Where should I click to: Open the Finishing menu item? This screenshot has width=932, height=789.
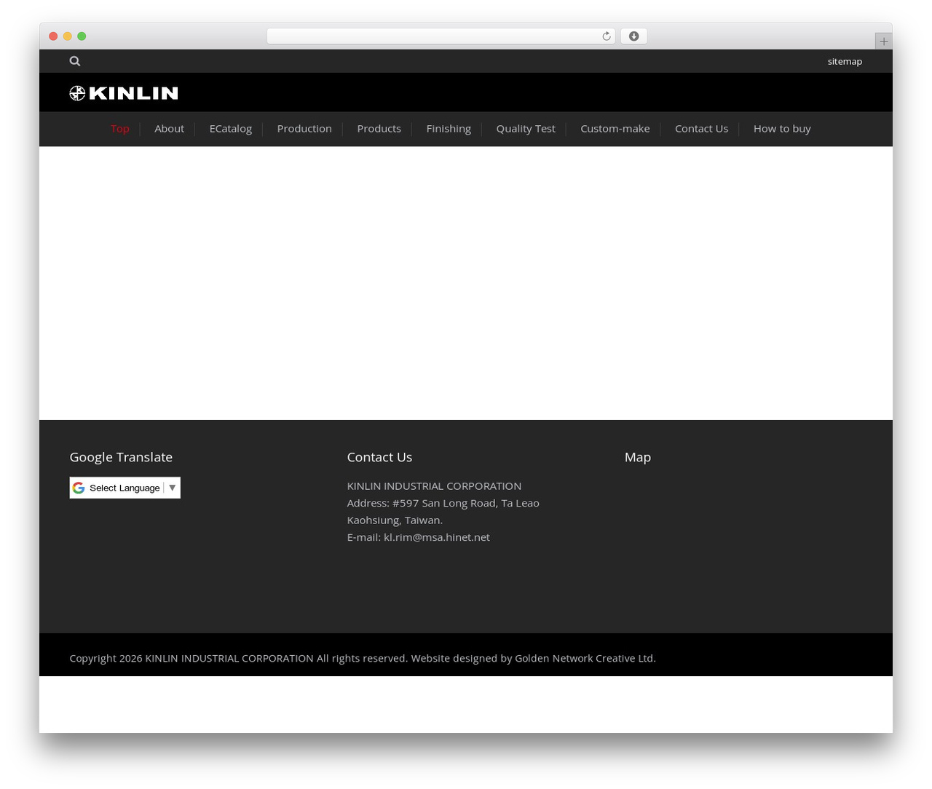449,129
